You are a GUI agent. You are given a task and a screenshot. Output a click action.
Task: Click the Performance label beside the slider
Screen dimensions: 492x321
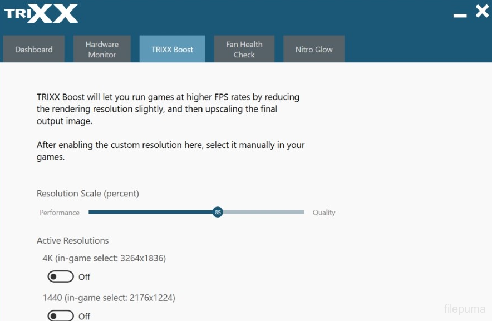60,213
